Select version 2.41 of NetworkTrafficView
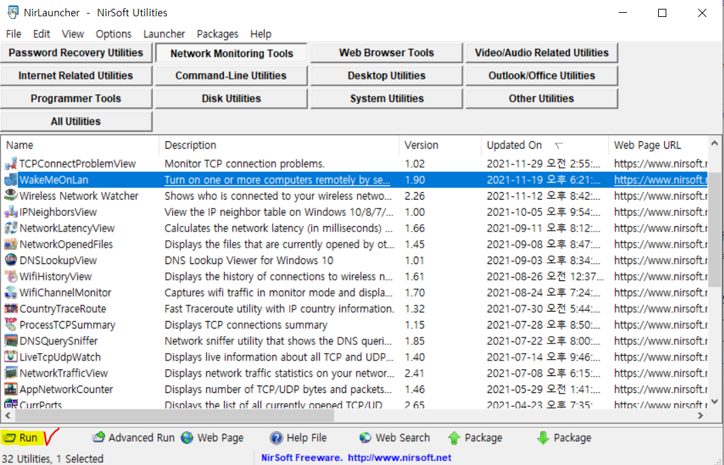Viewport: 724px width, 465px height. click(x=415, y=373)
